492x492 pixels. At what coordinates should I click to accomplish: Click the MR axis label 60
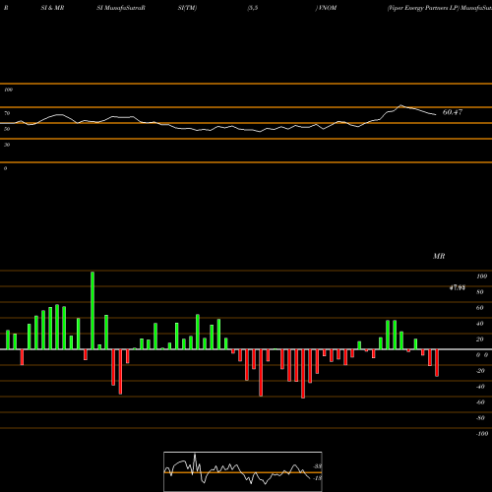(480, 308)
